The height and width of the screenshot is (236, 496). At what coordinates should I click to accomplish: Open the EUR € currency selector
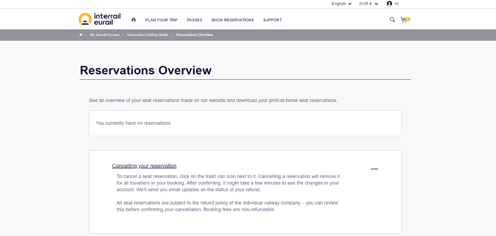click(x=368, y=4)
